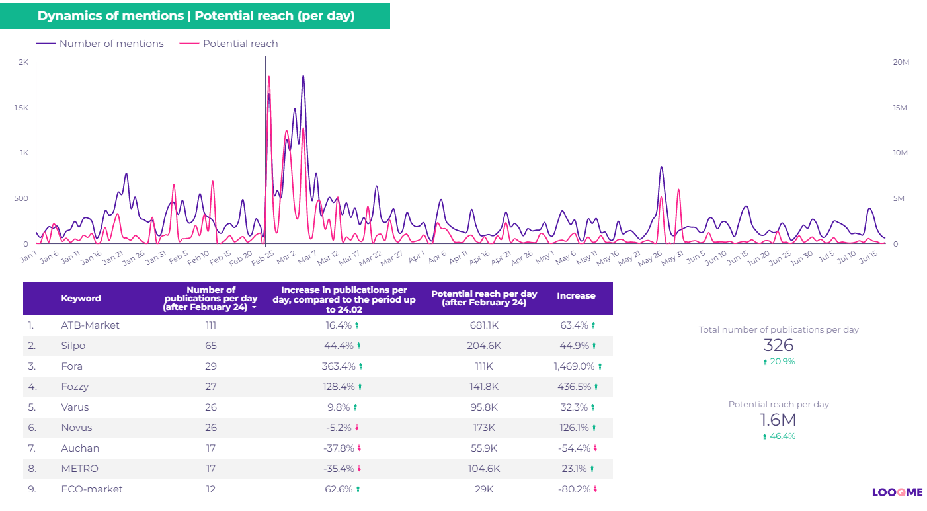The height and width of the screenshot is (511, 927).
Task: Select the Auchan keyword cell
Action: (x=80, y=448)
